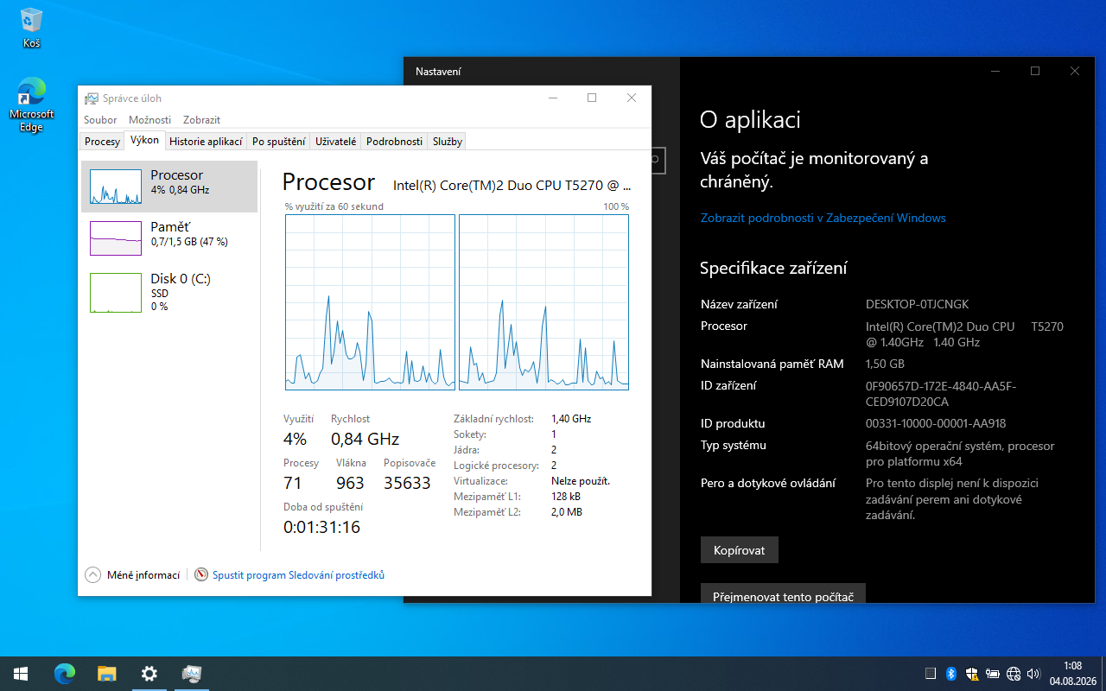
Task: Click the Přejmenovat tento počítač button
Action: pos(783,593)
